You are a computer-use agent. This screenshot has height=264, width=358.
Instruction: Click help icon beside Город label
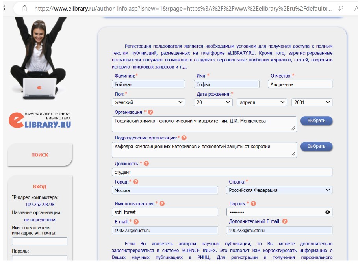pos(136,182)
